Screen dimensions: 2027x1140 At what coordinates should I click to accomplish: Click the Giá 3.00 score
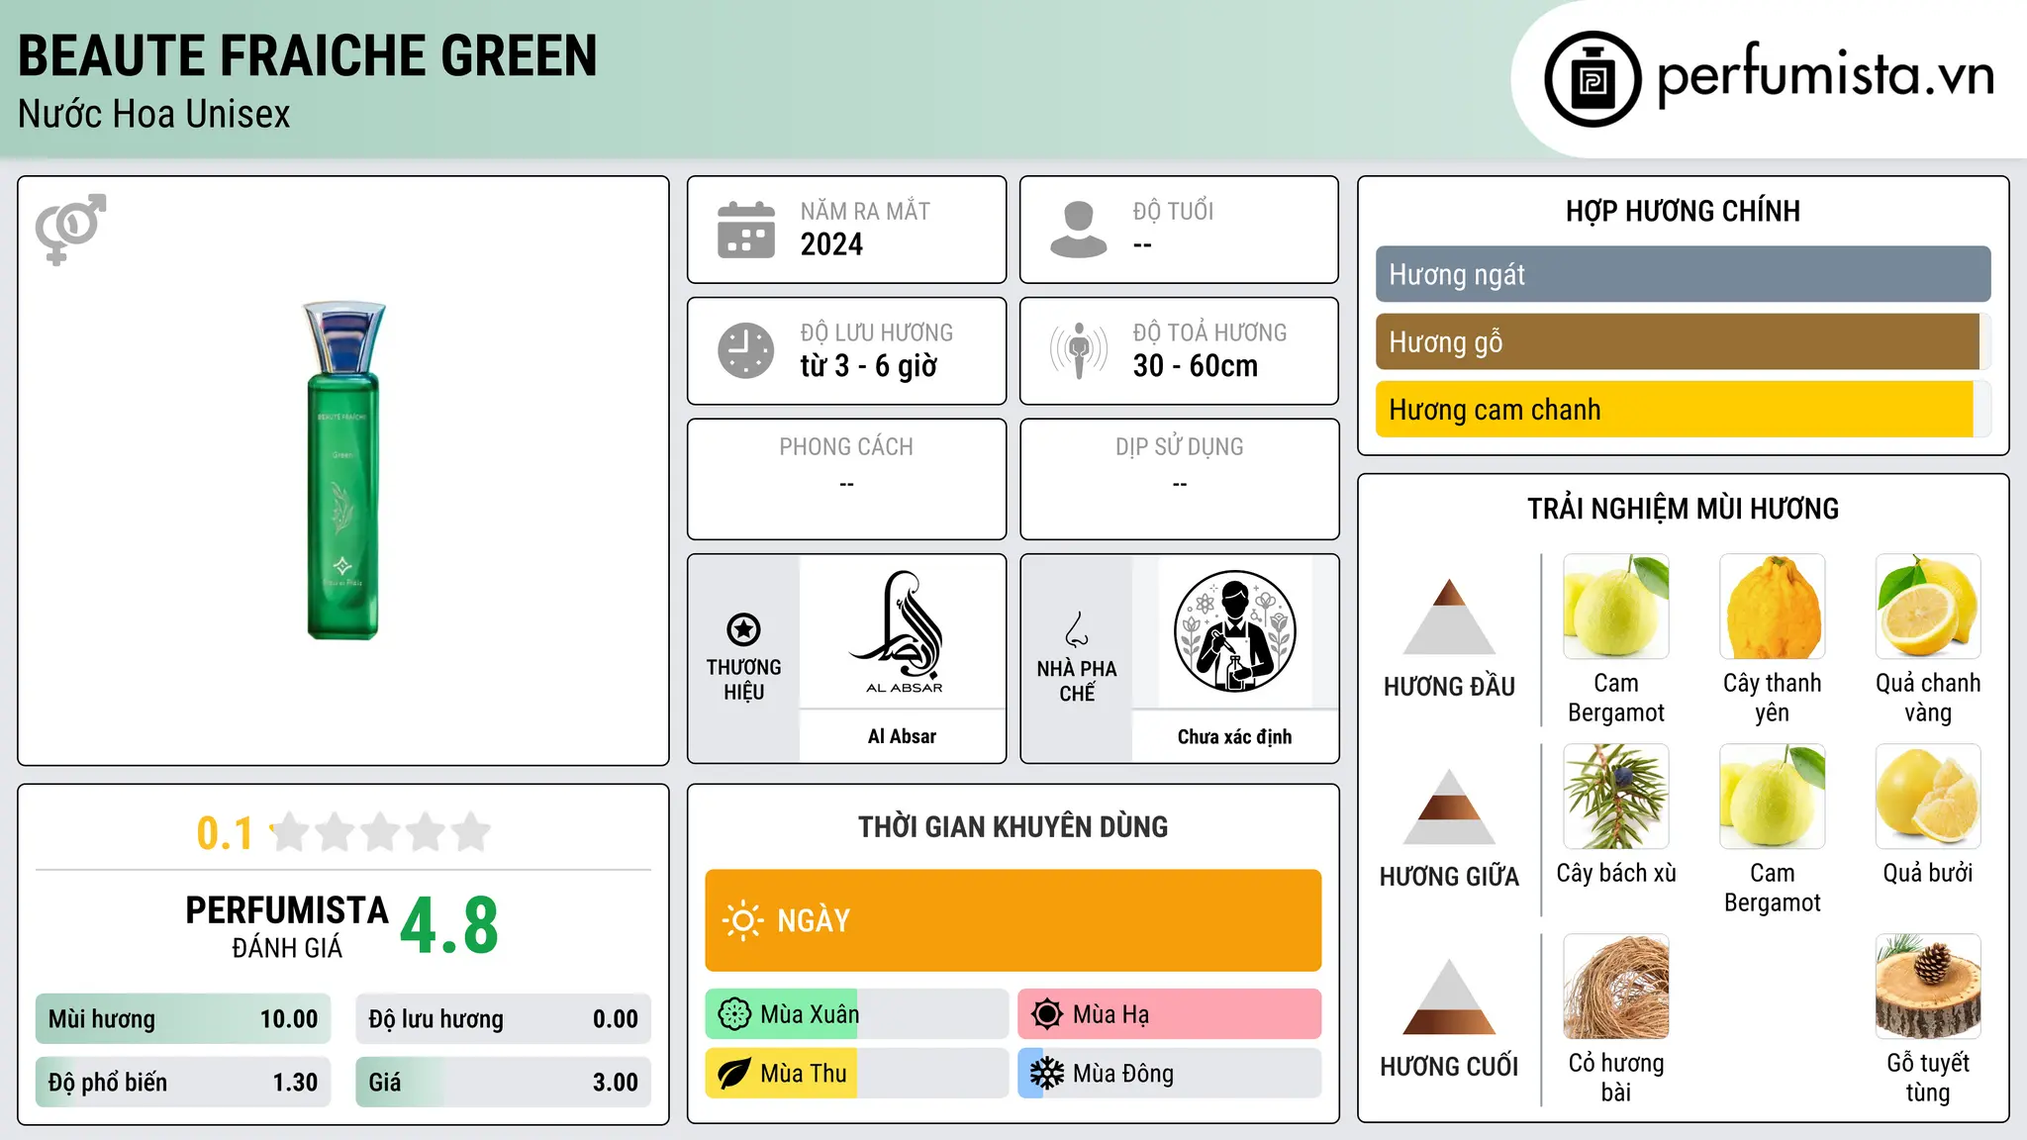[x=503, y=1083]
